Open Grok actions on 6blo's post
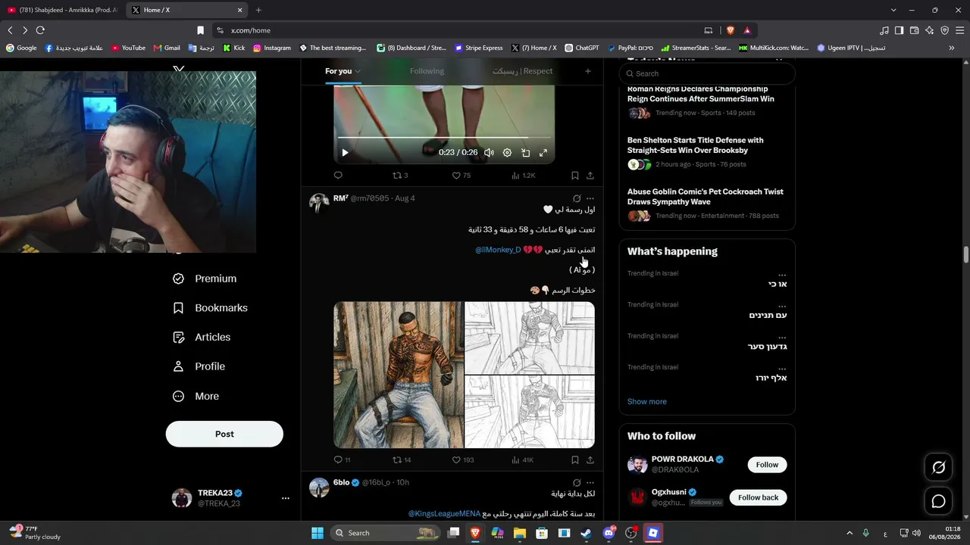Image resolution: width=970 pixels, height=545 pixels. 577,482
